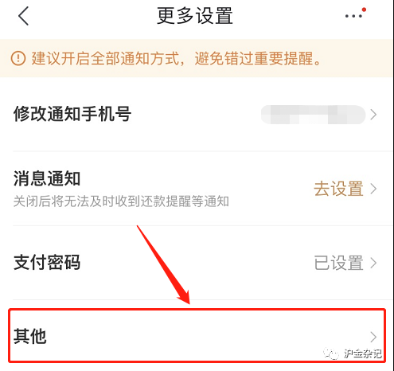Expand the chevron next to 去设置
The image size is (394, 371).
pos(373,189)
